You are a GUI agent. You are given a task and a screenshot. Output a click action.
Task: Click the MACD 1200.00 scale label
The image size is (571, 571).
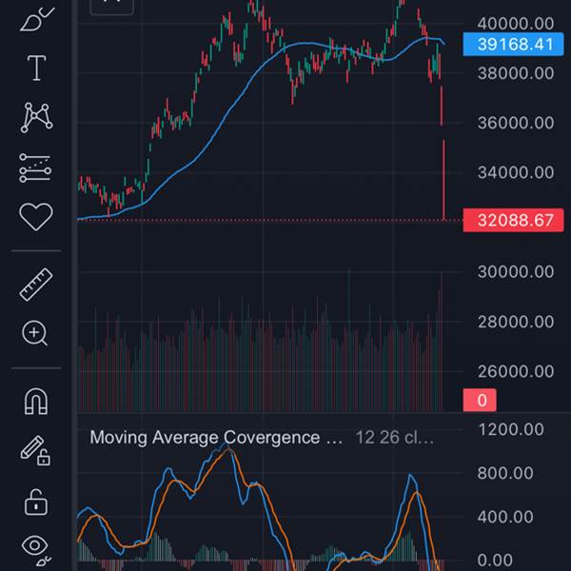click(x=511, y=429)
